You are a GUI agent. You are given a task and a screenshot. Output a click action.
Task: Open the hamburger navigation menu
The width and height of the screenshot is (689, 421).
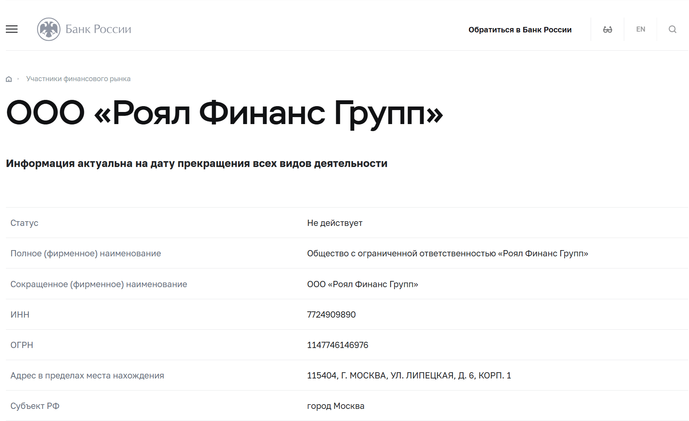[11, 29]
